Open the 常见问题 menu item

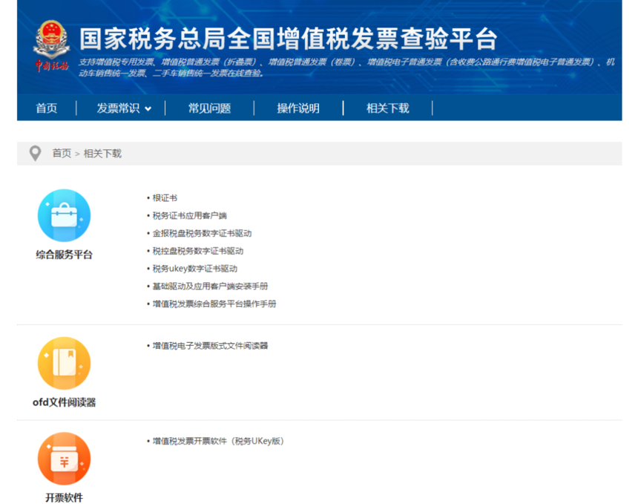[209, 108]
